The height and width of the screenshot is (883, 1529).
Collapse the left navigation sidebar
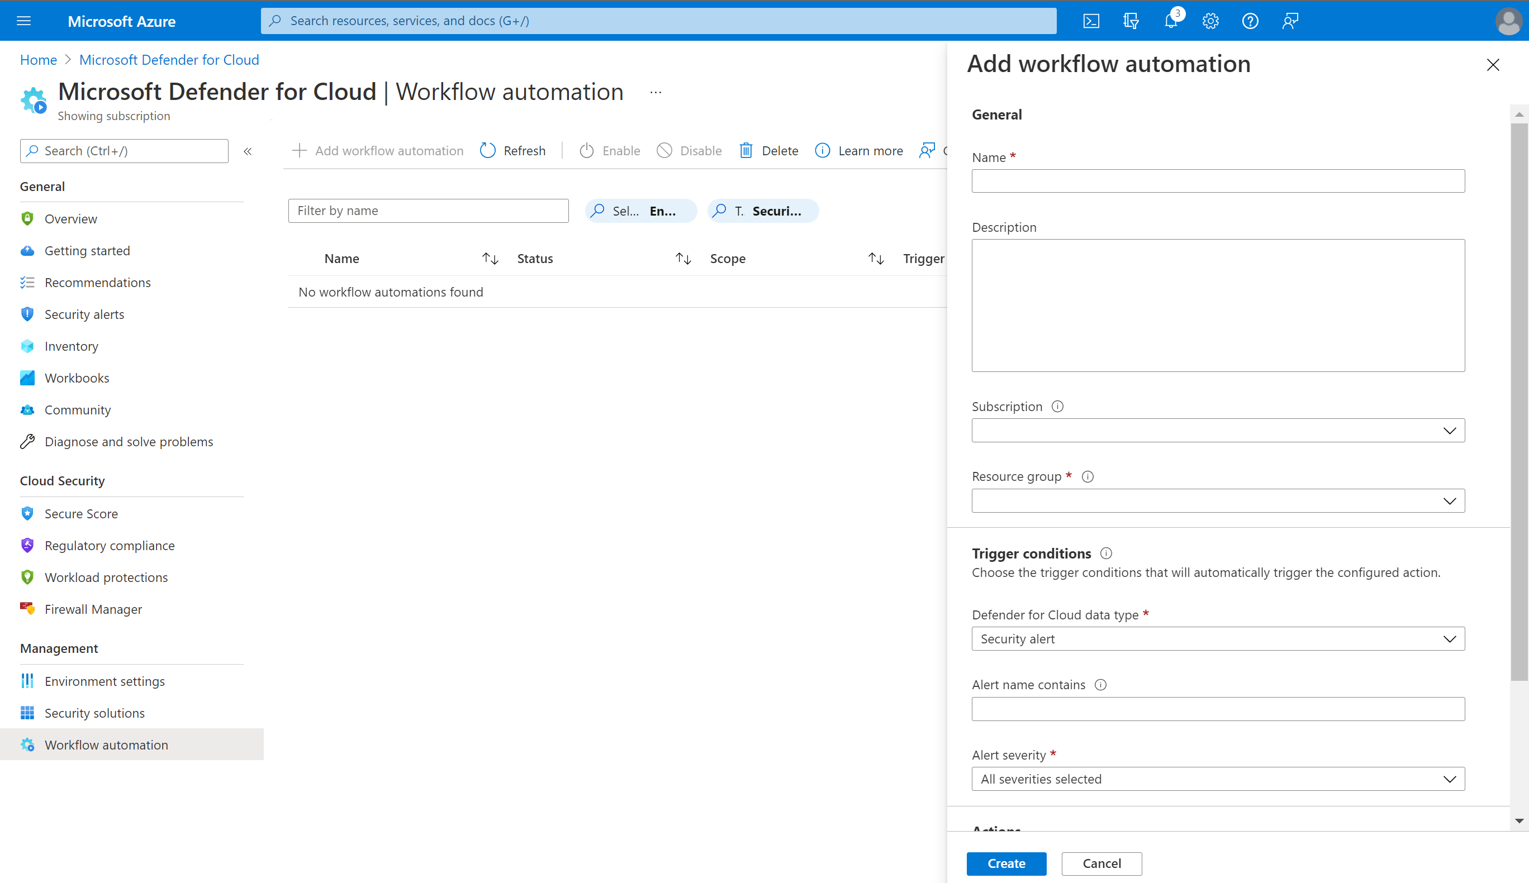[248, 151]
